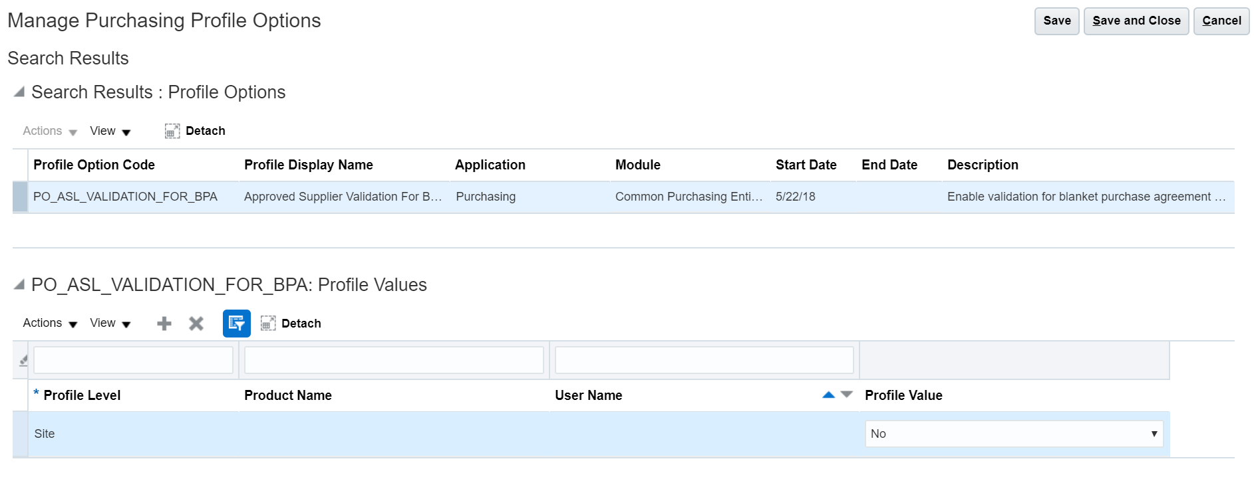Collapse Search Results Profile Options section
The image size is (1254, 479).
19,92
